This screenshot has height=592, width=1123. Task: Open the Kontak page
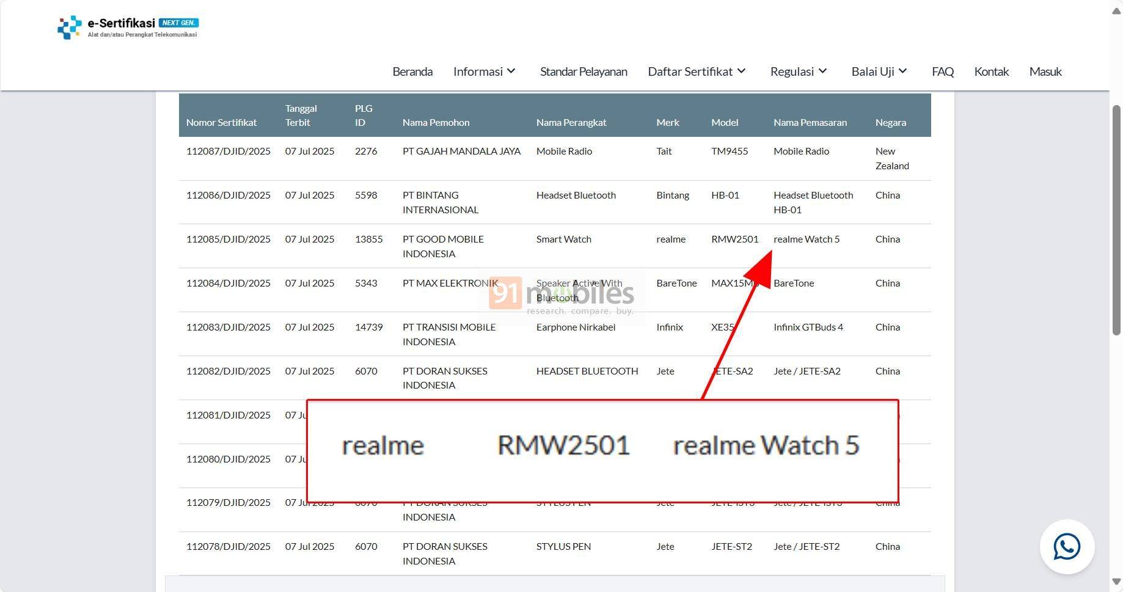(x=991, y=71)
